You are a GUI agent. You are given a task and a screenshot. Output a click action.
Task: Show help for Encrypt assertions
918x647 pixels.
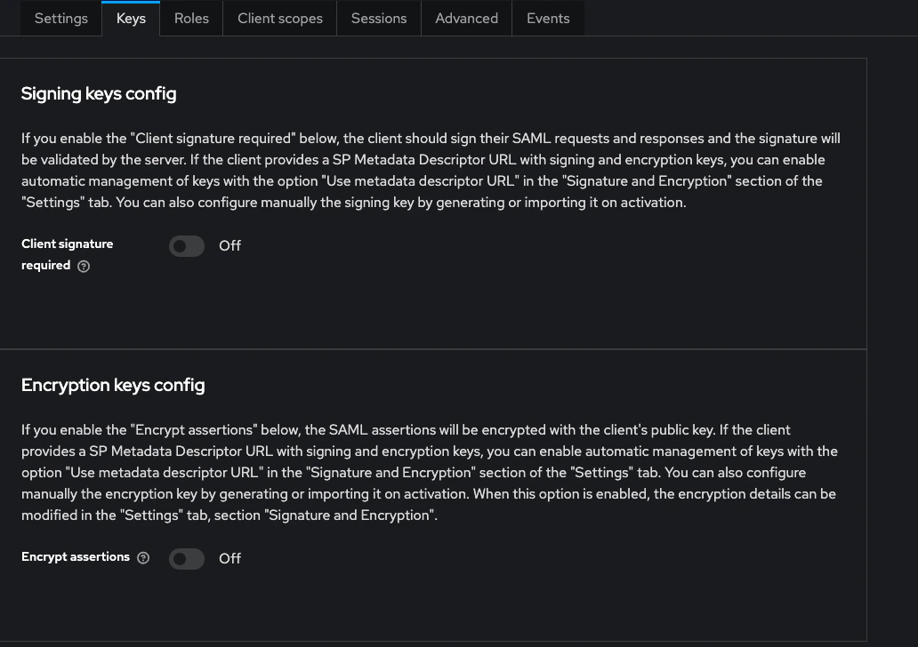pos(143,557)
